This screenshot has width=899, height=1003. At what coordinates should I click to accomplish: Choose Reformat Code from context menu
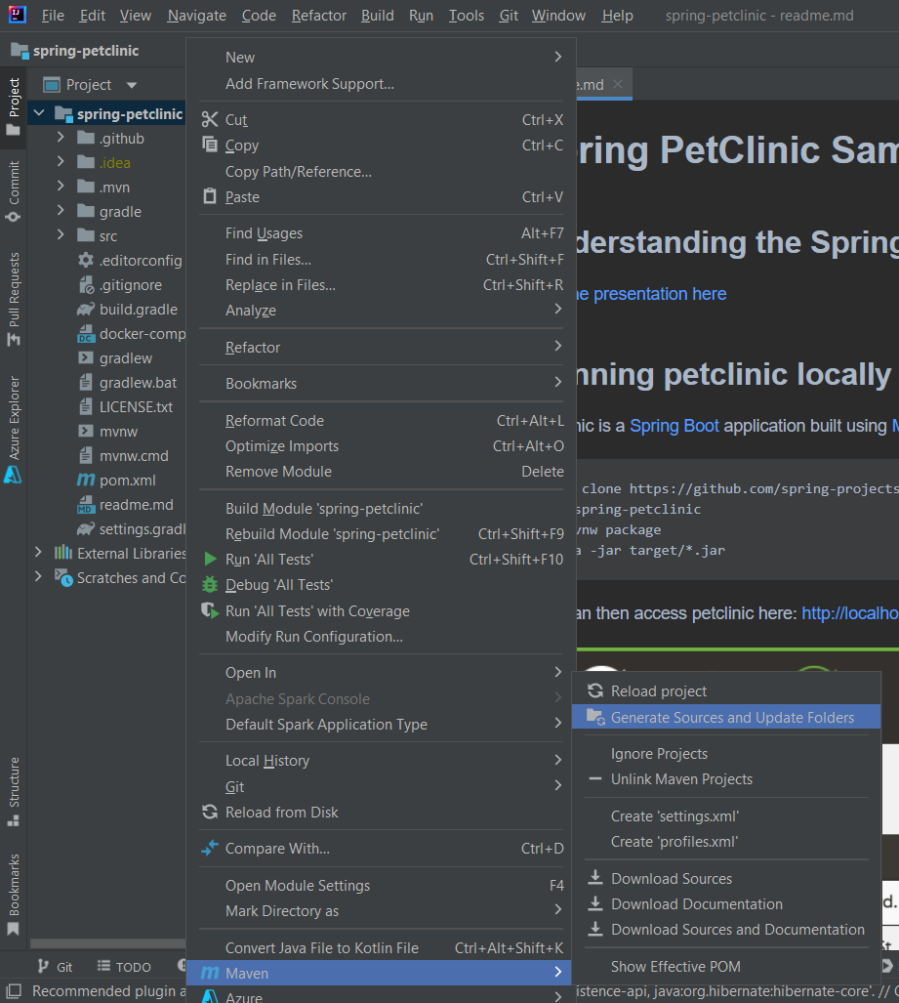[x=381, y=420]
